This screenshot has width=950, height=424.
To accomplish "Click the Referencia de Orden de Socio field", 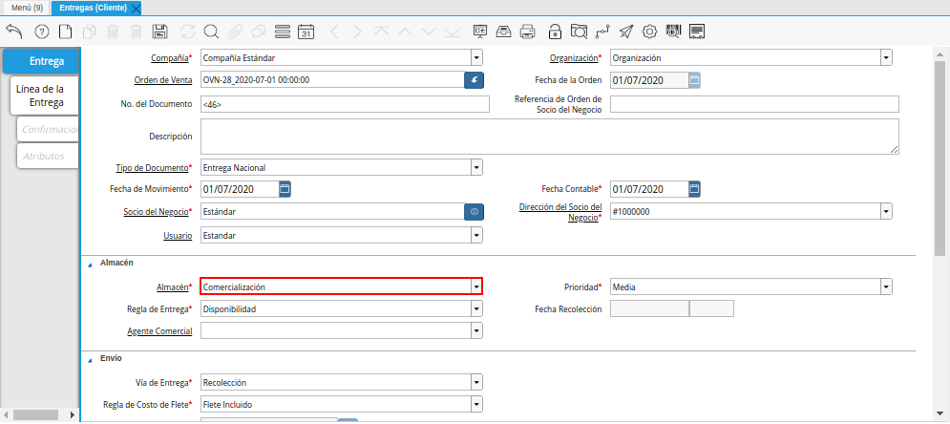I will [754, 104].
